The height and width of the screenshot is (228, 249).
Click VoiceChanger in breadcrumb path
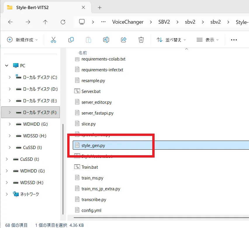[x=128, y=22]
